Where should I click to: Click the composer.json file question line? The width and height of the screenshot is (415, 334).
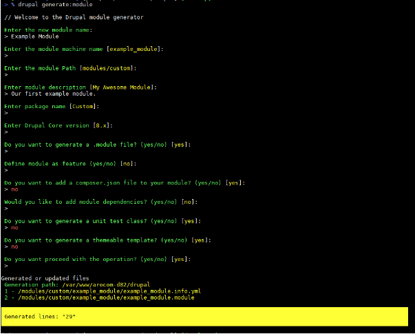pyautogui.click(x=124, y=183)
